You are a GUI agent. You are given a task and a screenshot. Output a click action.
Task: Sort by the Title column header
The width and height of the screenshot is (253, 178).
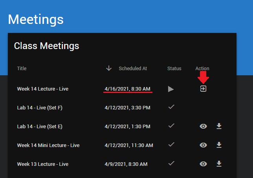click(22, 69)
